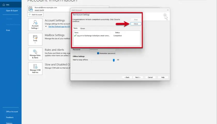Click the plus icon on Add Account

30,14
